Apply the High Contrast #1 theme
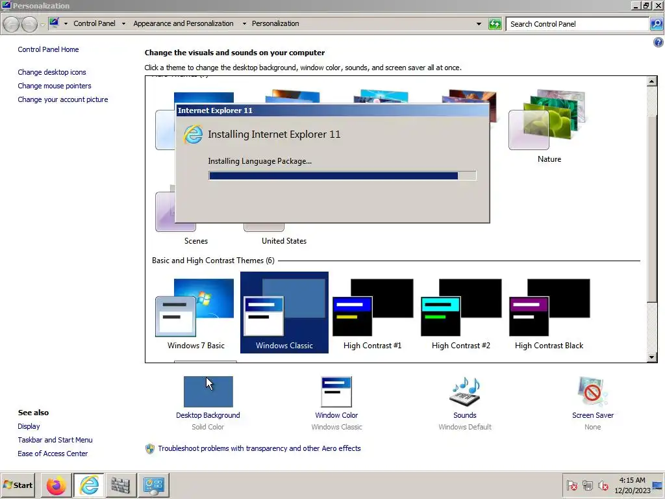This screenshot has height=499, width=665. (x=372, y=313)
